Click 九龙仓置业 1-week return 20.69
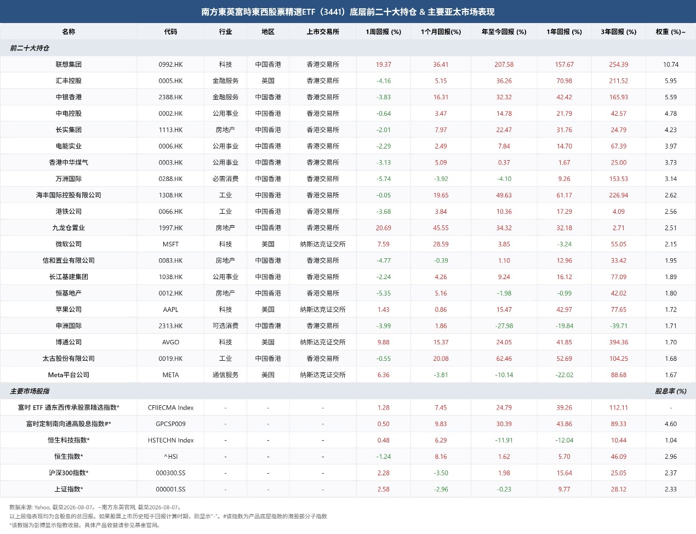The width and height of the screenshot is (696, 534). coord(384,228)
